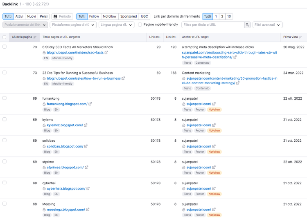
Task: Click sort icon in AS della pagina header
Action: click(x=35, y=37)
